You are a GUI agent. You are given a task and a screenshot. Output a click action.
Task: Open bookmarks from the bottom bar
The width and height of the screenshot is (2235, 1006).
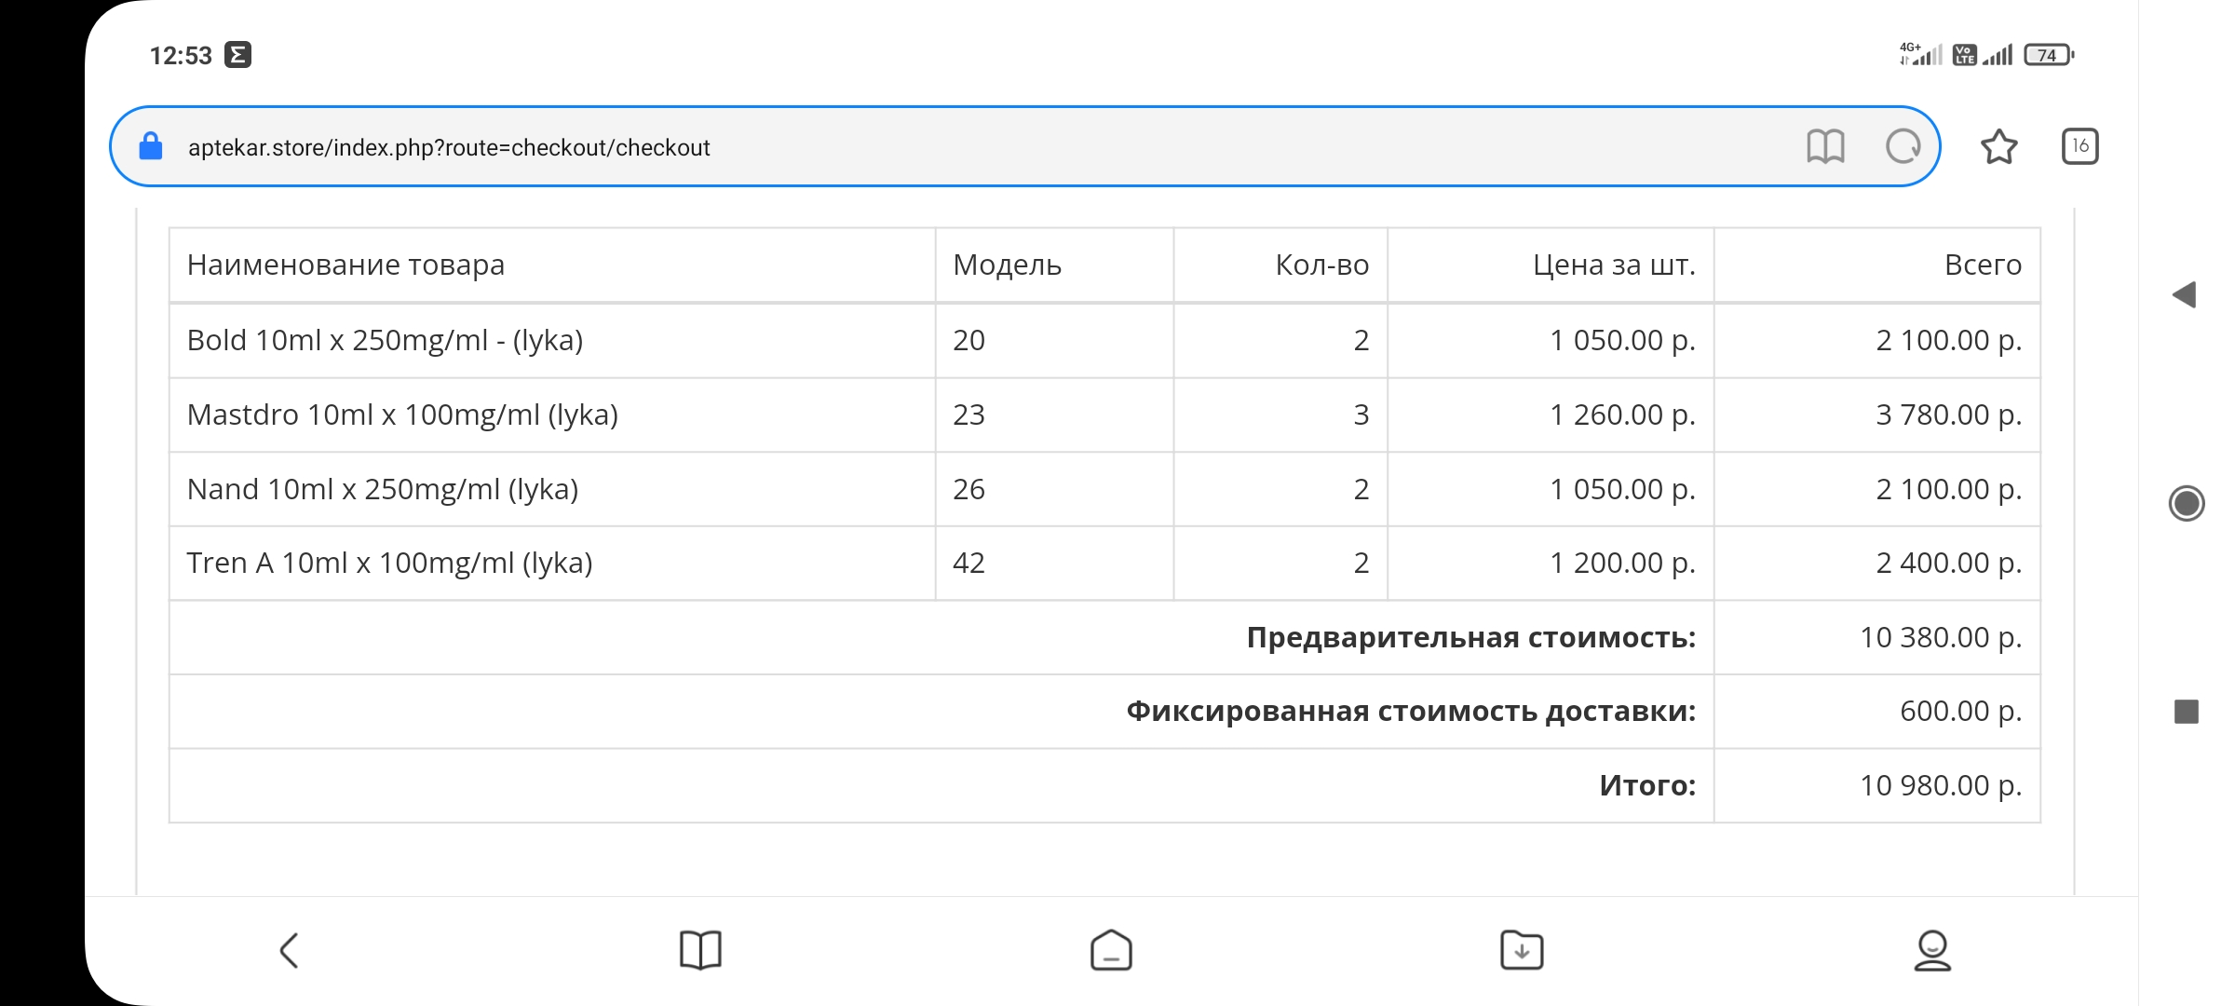click(x=700, y=950)
